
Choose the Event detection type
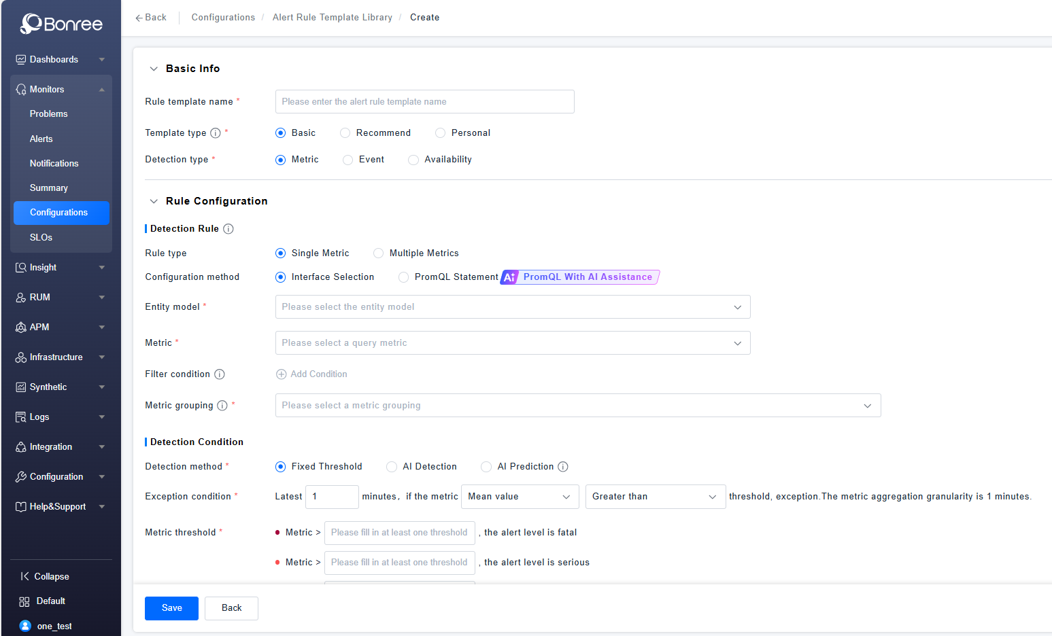(x=348, y=160)
